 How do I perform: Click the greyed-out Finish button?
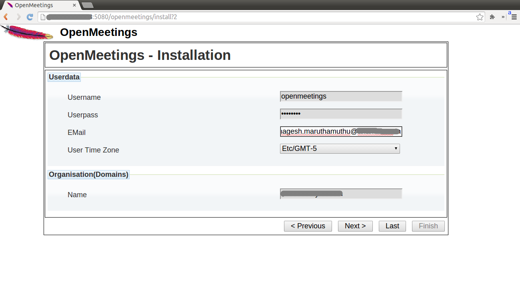coord(428,226)
